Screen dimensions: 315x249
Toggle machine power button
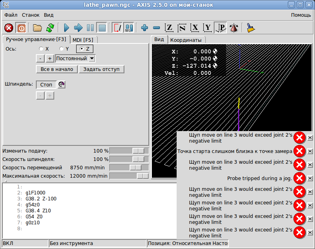point(21,28)
